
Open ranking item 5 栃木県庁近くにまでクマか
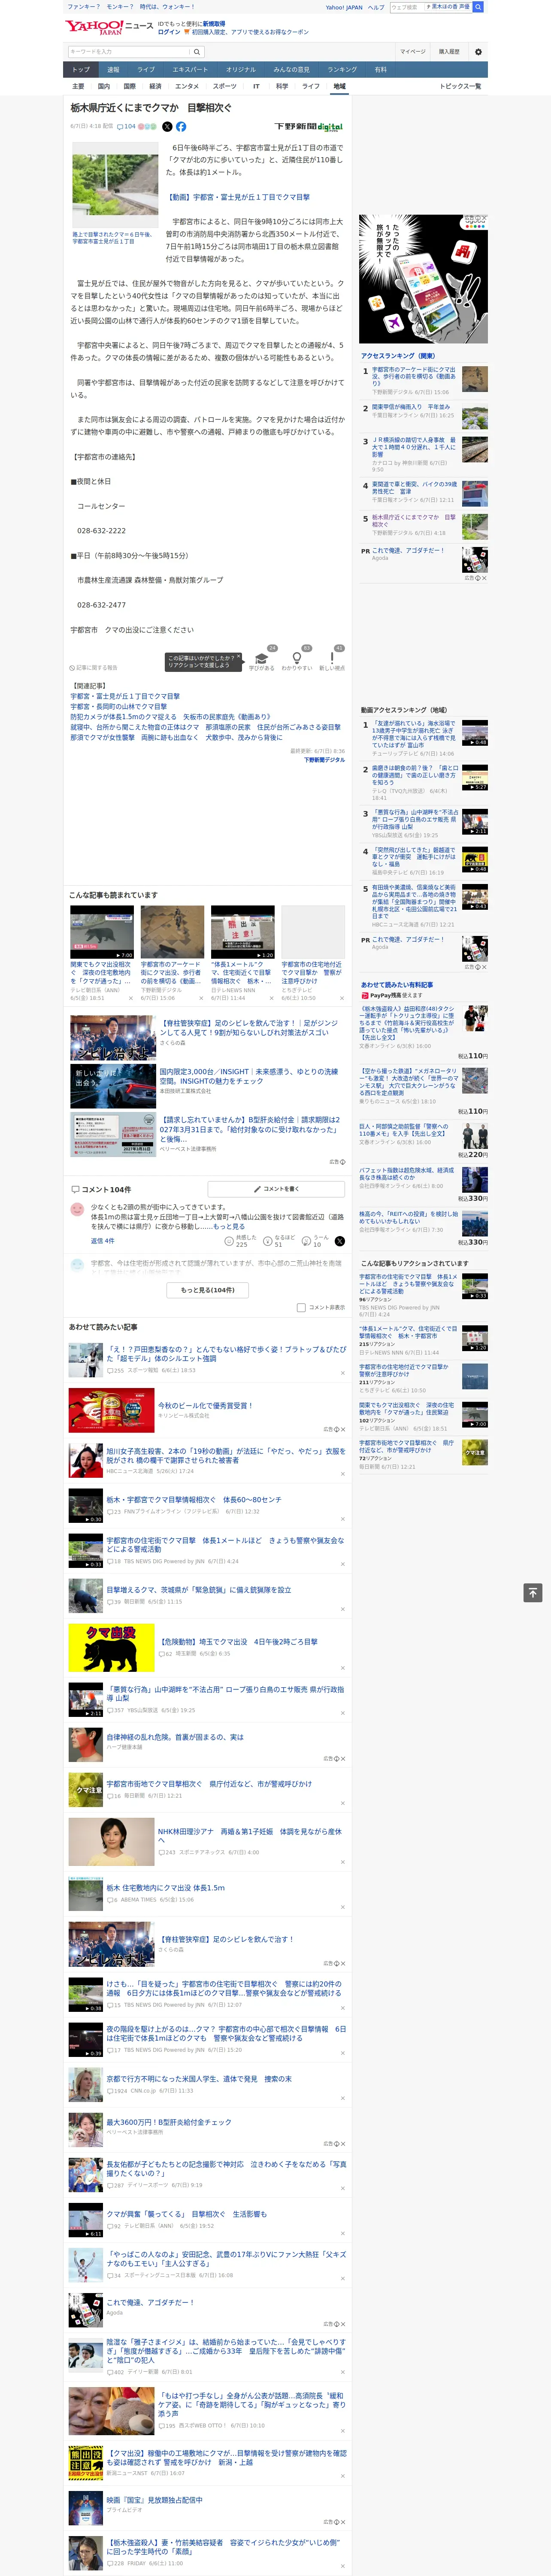tap(414, 521)
